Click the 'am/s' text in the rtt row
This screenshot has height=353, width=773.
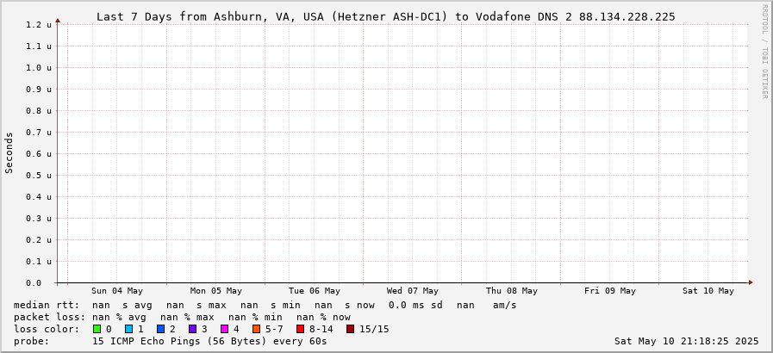[x=505, y=306]
